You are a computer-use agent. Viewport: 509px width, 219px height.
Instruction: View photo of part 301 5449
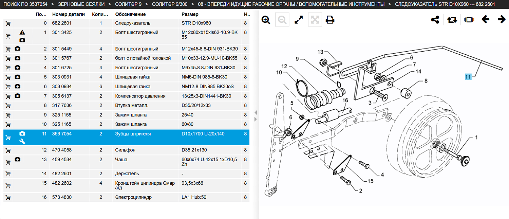[x=18, y=49]
